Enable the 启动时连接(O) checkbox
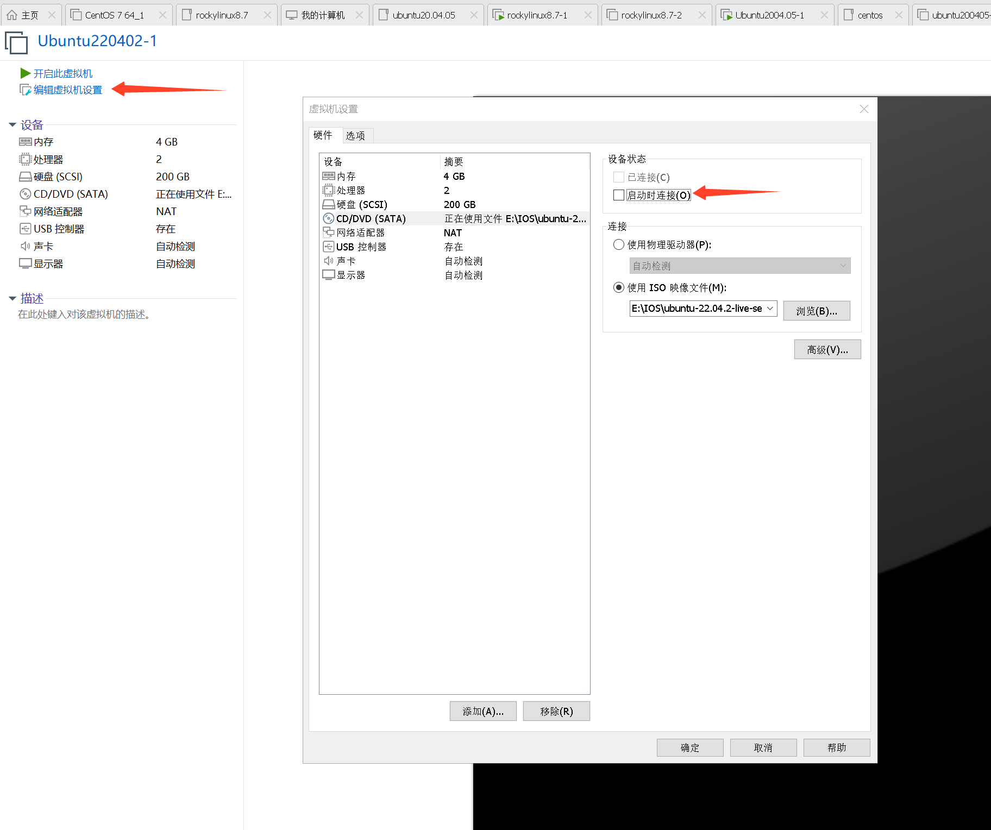Image resolution: width=991 pixels, height=830 pixels. pyautogui.click(x=618, y=195)
